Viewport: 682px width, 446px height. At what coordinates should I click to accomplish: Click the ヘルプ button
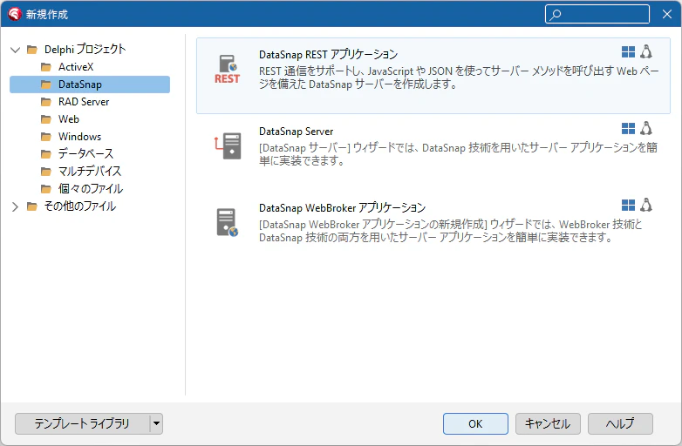pos(620,423)
